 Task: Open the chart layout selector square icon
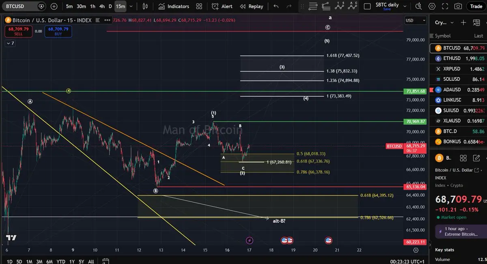(367, 6)
